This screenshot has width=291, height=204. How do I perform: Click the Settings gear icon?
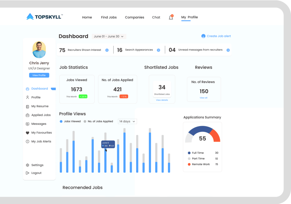(28, 165)
